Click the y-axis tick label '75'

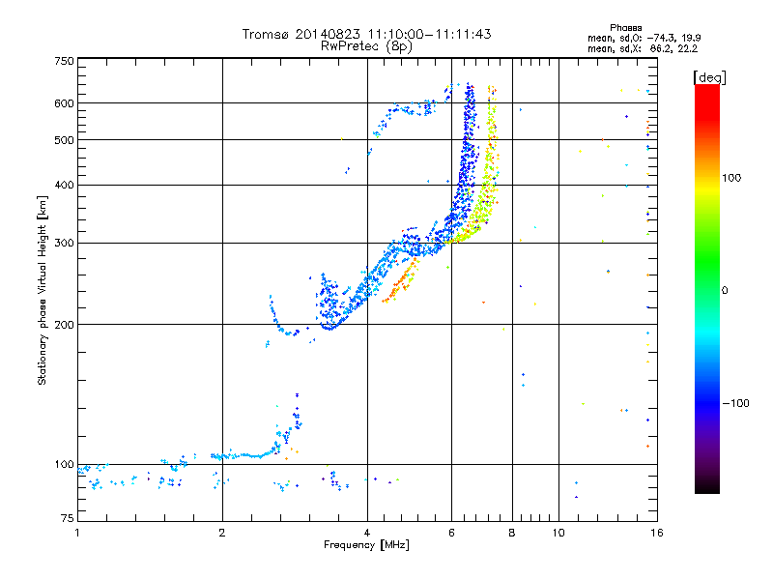tap(68, 518)
